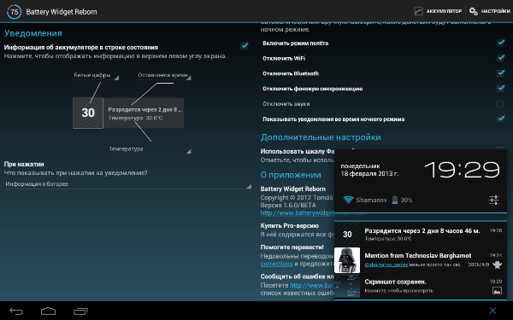Tap the Уведомления section header

coord(33,33)
